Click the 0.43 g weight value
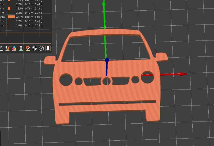 click(x=39, y=21)
